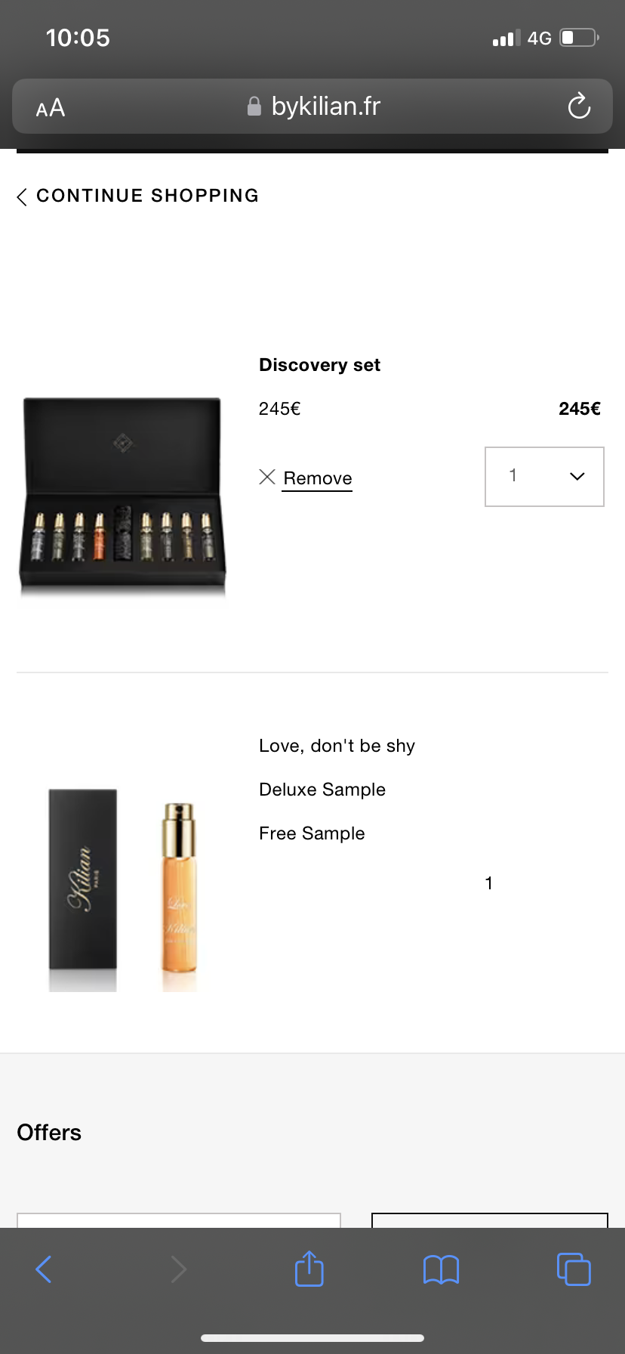Tap the home indicator bar
This screenshot has width=625, height=1354.
tap(312, 1337)
